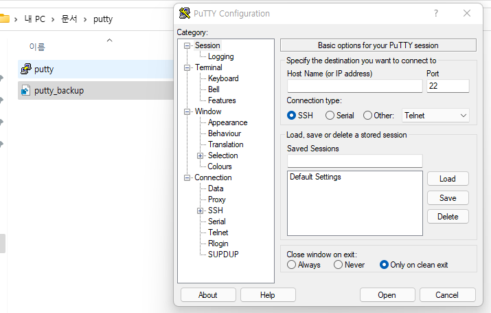Click the putty_backup registry file icon
Screen dimensions: 491x313
point(25,90)
